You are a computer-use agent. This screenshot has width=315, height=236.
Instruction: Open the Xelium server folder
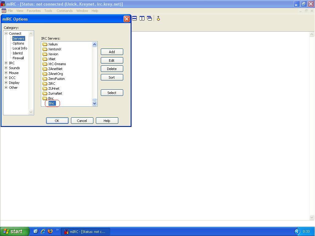pos(53,44)
